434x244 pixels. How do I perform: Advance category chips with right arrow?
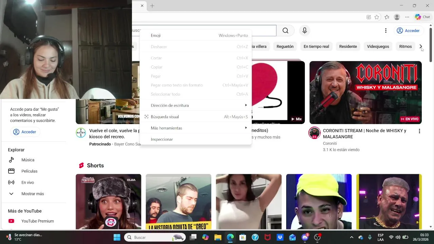click(421, 46)
